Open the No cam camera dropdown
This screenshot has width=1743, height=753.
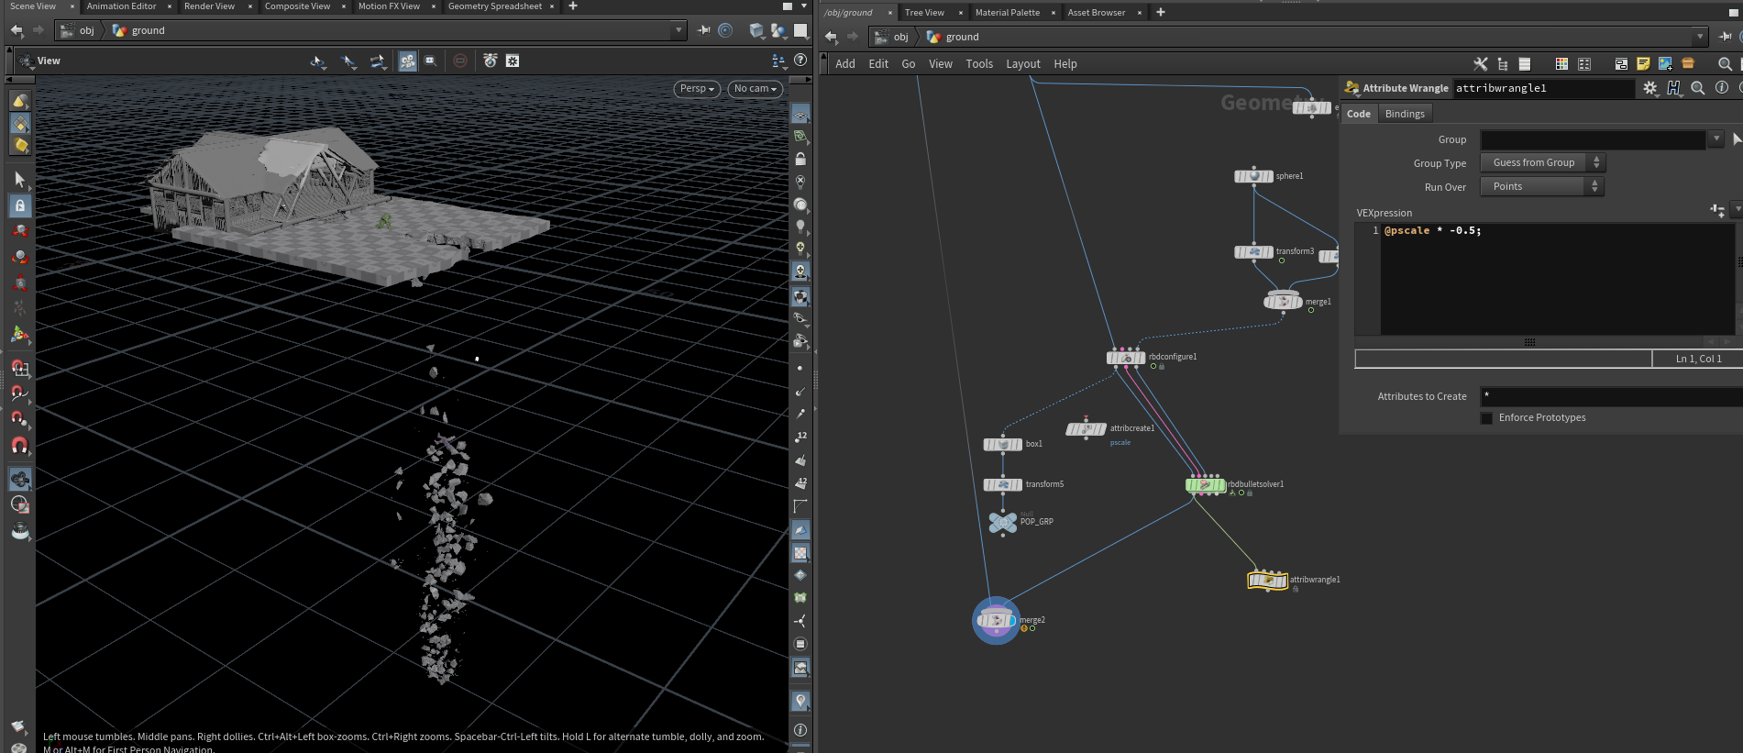pos(755,89)
